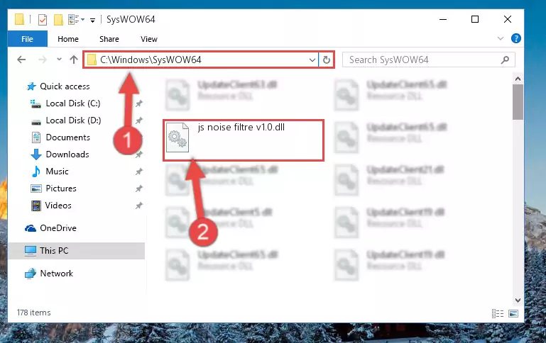Select Quick access in navigation pane

pyautogui.click(x=65, y=86)
